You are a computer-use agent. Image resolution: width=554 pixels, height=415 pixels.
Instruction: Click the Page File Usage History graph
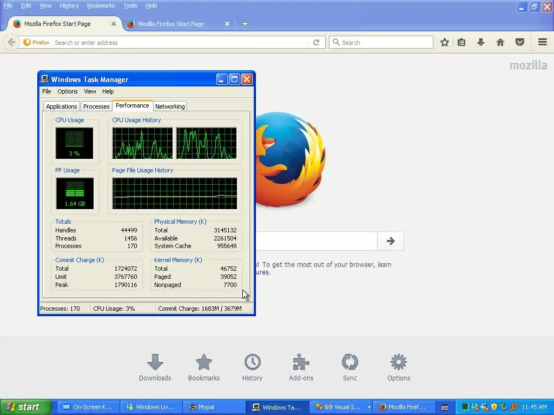click(x=175, y=193)
